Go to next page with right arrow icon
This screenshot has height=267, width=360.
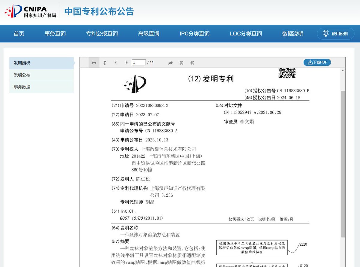(126, 62)
